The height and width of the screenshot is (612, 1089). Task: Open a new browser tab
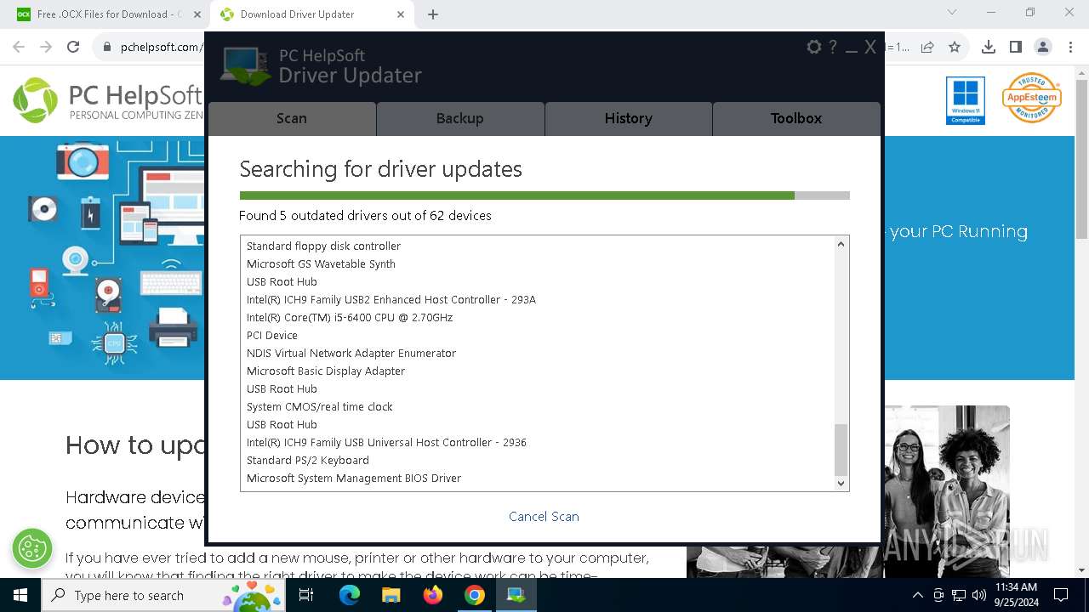point(433,14)
